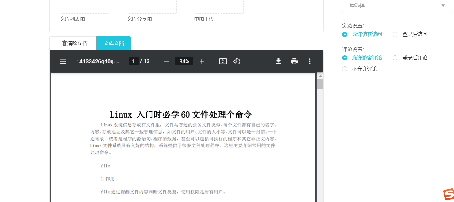Image resolution: width=454 pixels, height=202 pixels.
Task: Click the document title Linux 入门时必学
Action: (181, 114)
